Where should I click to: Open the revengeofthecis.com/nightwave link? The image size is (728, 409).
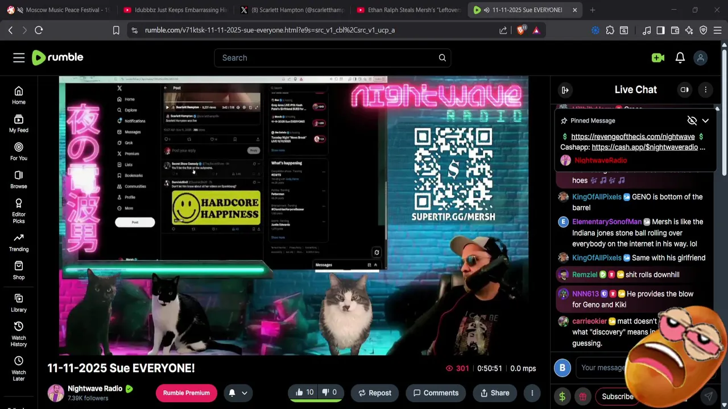point(632,136)
